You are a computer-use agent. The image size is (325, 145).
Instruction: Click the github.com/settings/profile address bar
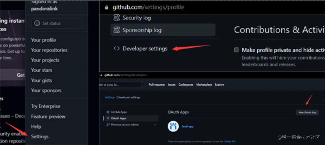click(x=148, y=7)
